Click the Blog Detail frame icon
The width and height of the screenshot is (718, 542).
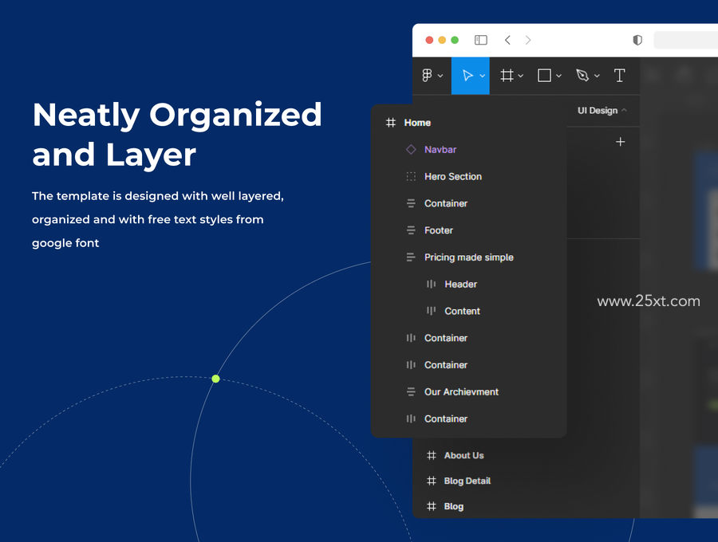[x=432, y=481]
